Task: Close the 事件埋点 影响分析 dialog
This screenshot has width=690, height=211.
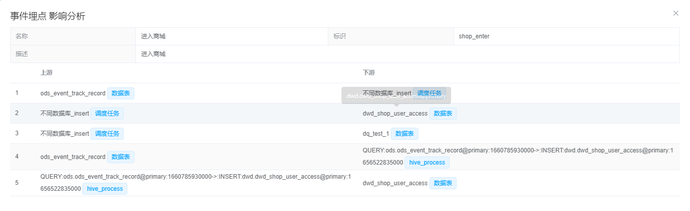Action: tap(675, 13)
